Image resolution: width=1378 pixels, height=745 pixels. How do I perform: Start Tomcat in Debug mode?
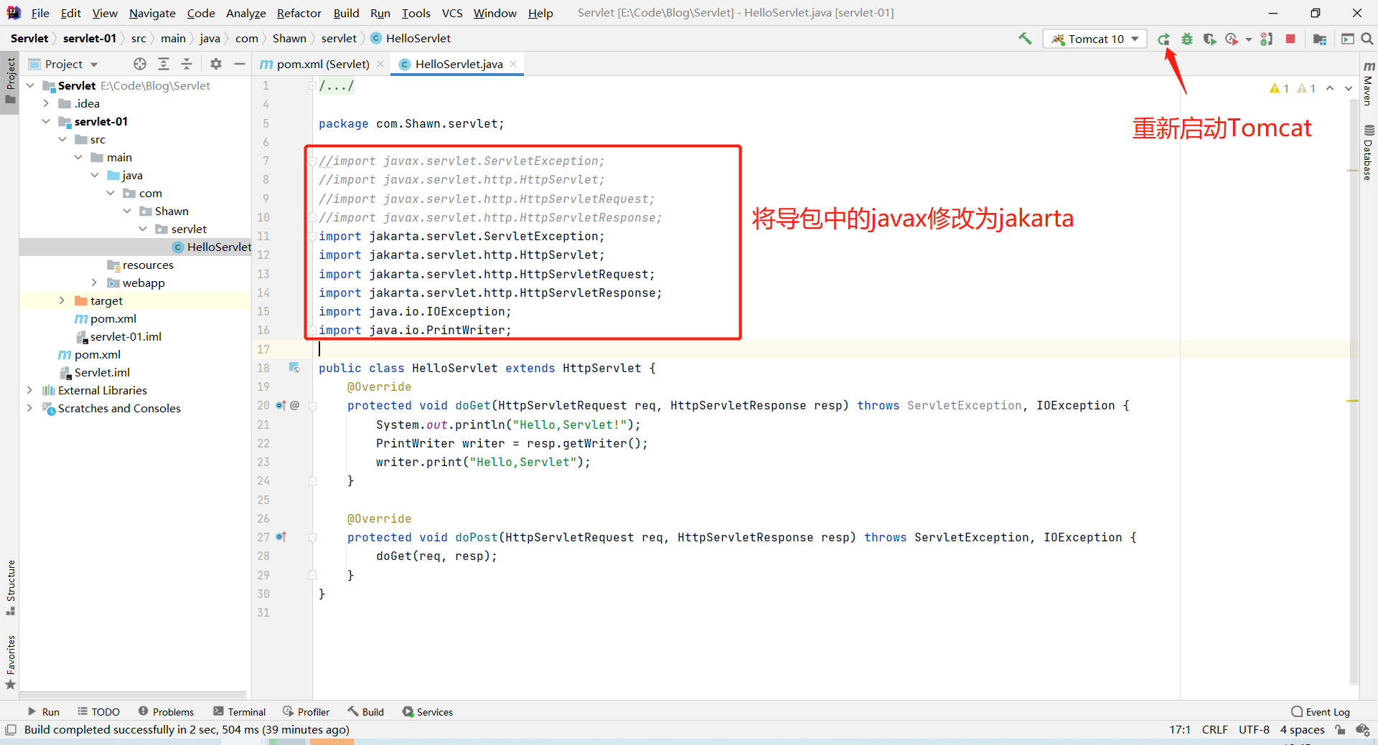coord(1186,39)
